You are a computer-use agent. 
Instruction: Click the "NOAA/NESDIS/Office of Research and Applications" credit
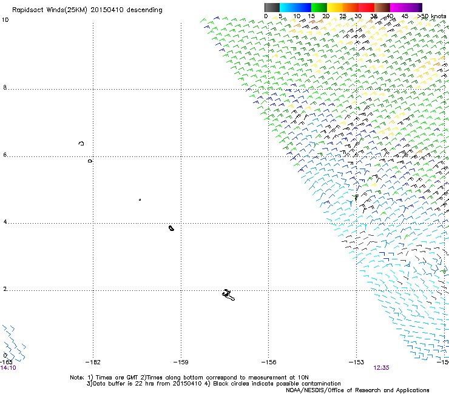pos(357,390)
